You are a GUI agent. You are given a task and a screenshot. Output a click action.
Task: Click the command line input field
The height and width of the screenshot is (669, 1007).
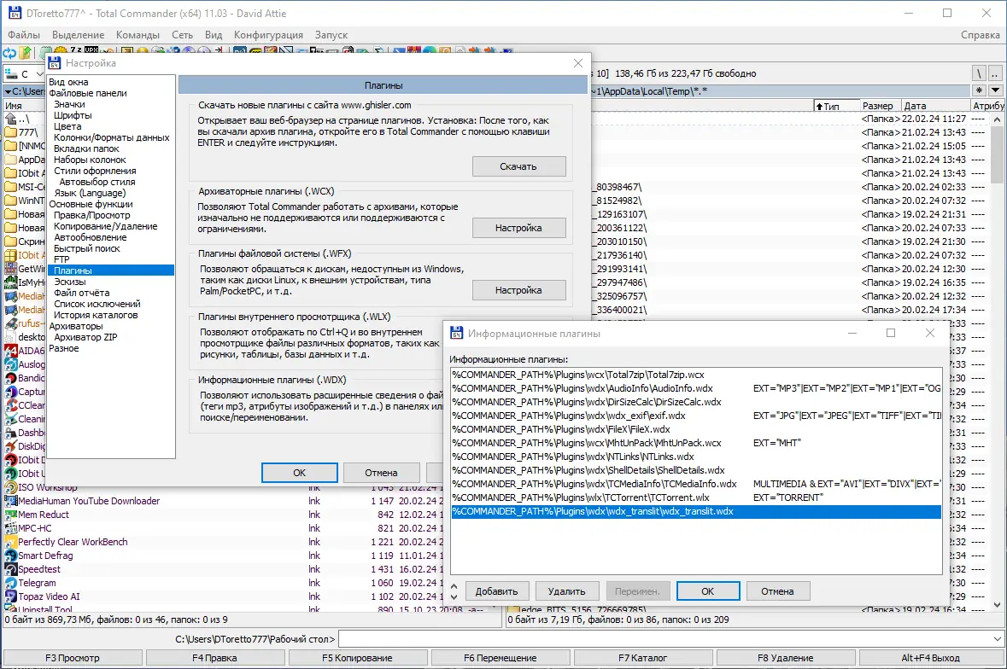(665, 639)
